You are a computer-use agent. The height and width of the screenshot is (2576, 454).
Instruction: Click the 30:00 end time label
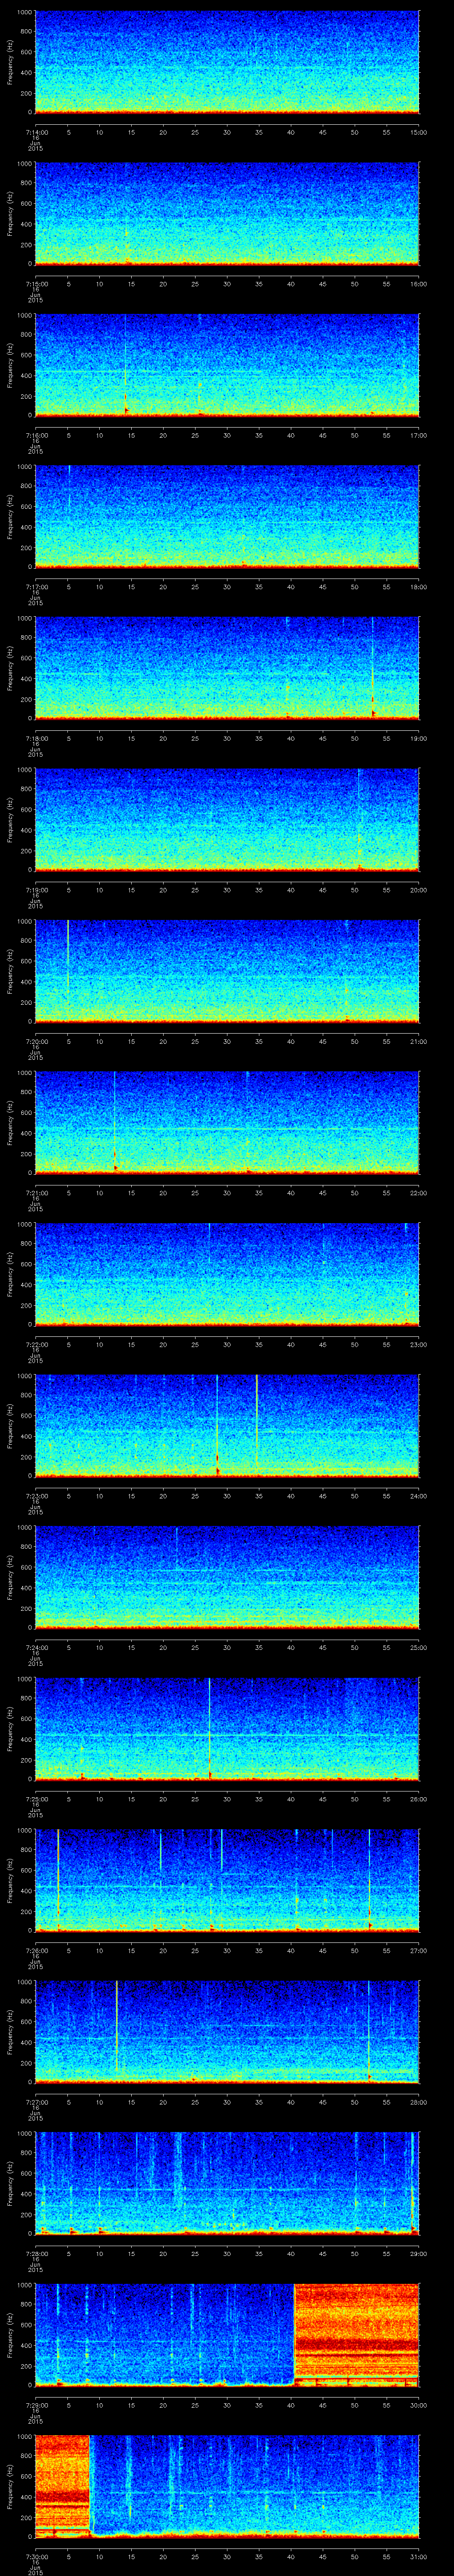pos(418,2404)
